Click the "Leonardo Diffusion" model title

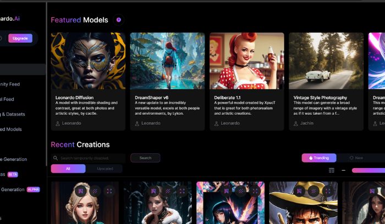pos(74,98)
